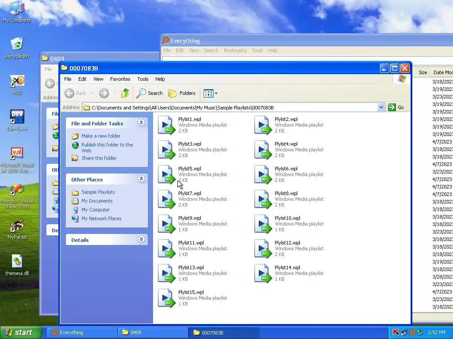Screen dimensions: 453x339
Task: Open the Tools menu in 0007083B
Action: click(143, 79)
